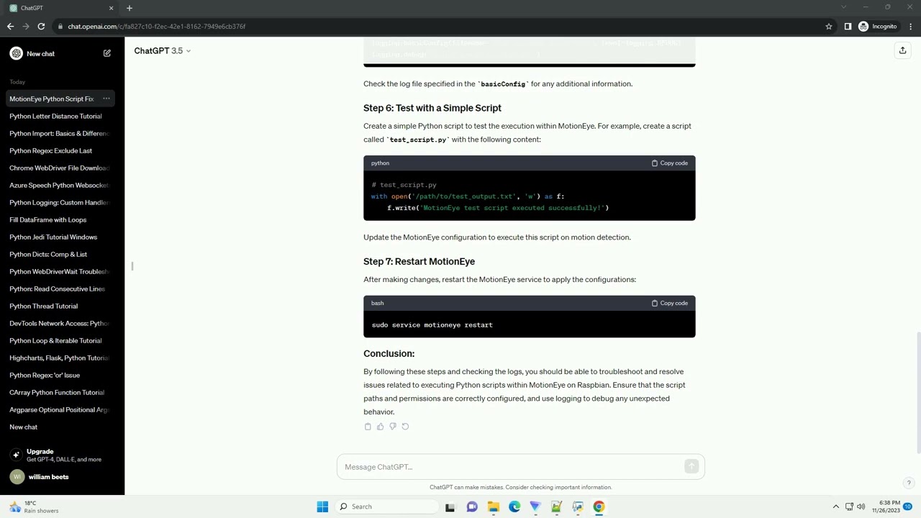Viewport: 921px width, 518px height.
Task: Open Microsoft Edge from the taskbar
Action: (x=514, y=506)
